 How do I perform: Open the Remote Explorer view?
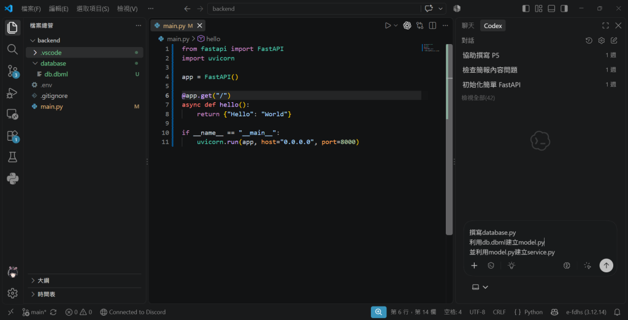pos(12,114)
